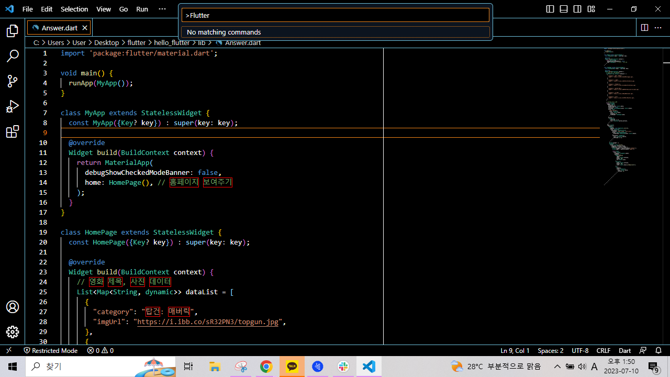Expand the title bar menu overflow ellipsis
Viewport: 670px width, 377px height.
click(162, 9)
